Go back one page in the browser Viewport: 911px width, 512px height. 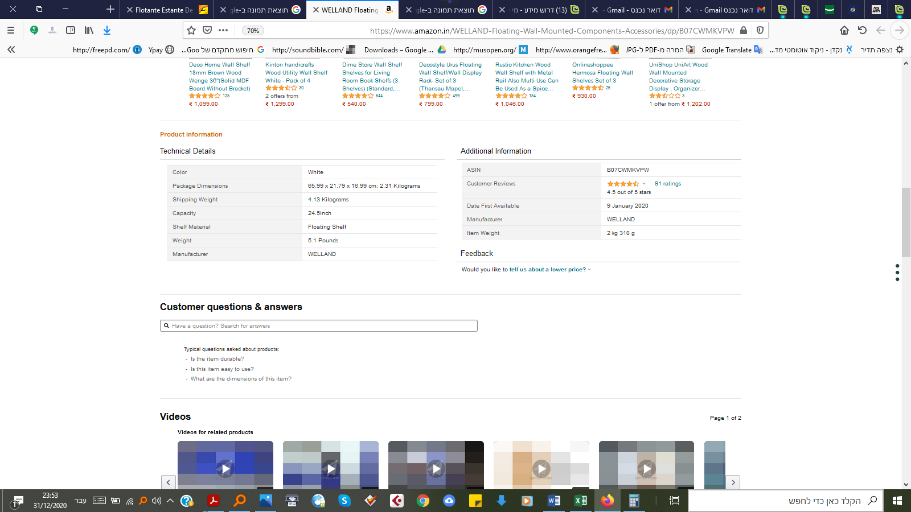coord(881,30)
